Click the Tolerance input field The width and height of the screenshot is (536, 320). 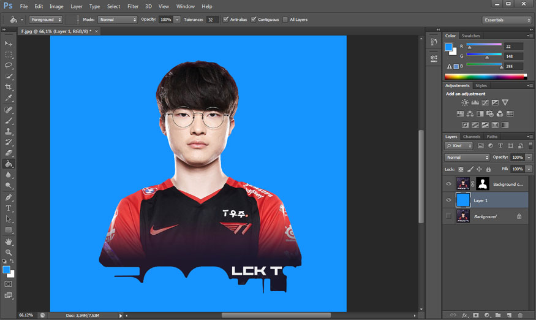[212, 20]
